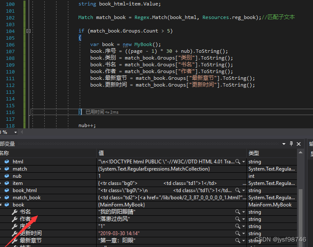The height and width of the screenshot is (247, 313).
Task: Click the match variable cube icon
Action: [x=7, y=168]
